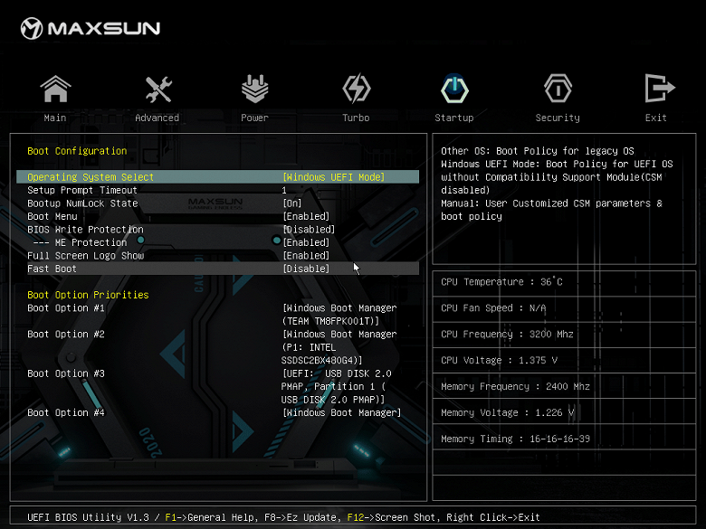This screenshot has width=706, height=529.
Task: Select the Operating System Select row label
Action: click(91, 177)
